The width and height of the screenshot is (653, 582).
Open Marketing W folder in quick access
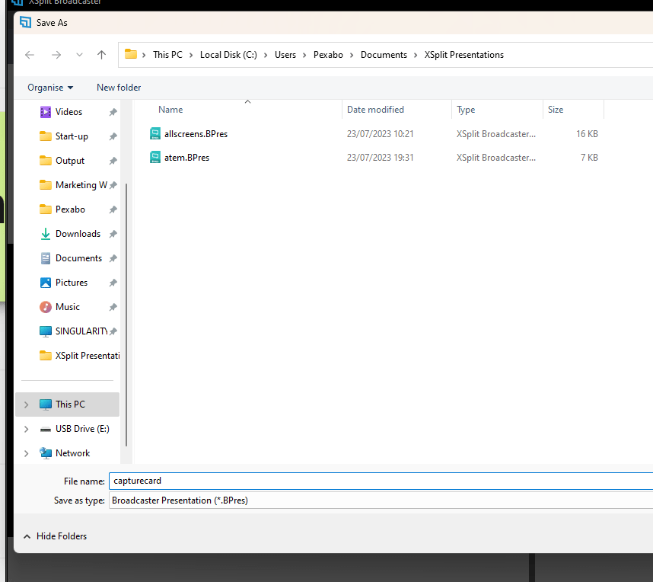tap(81, 184)
